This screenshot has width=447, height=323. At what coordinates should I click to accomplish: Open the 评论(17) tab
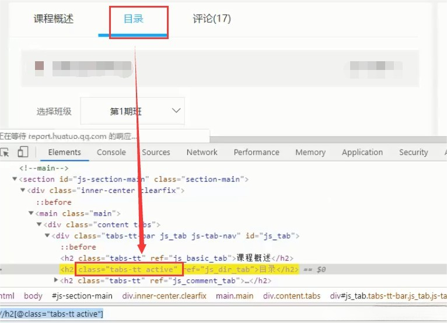tap(212, 19)
